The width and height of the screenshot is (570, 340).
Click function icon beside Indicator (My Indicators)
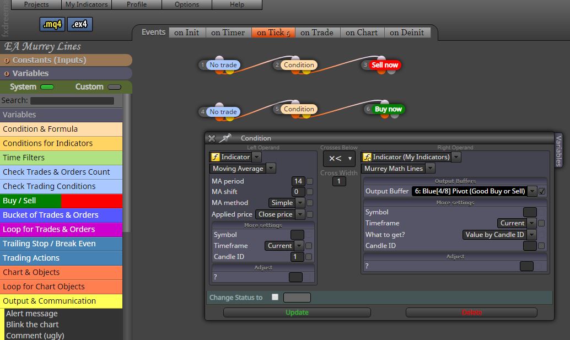(367, 157)
